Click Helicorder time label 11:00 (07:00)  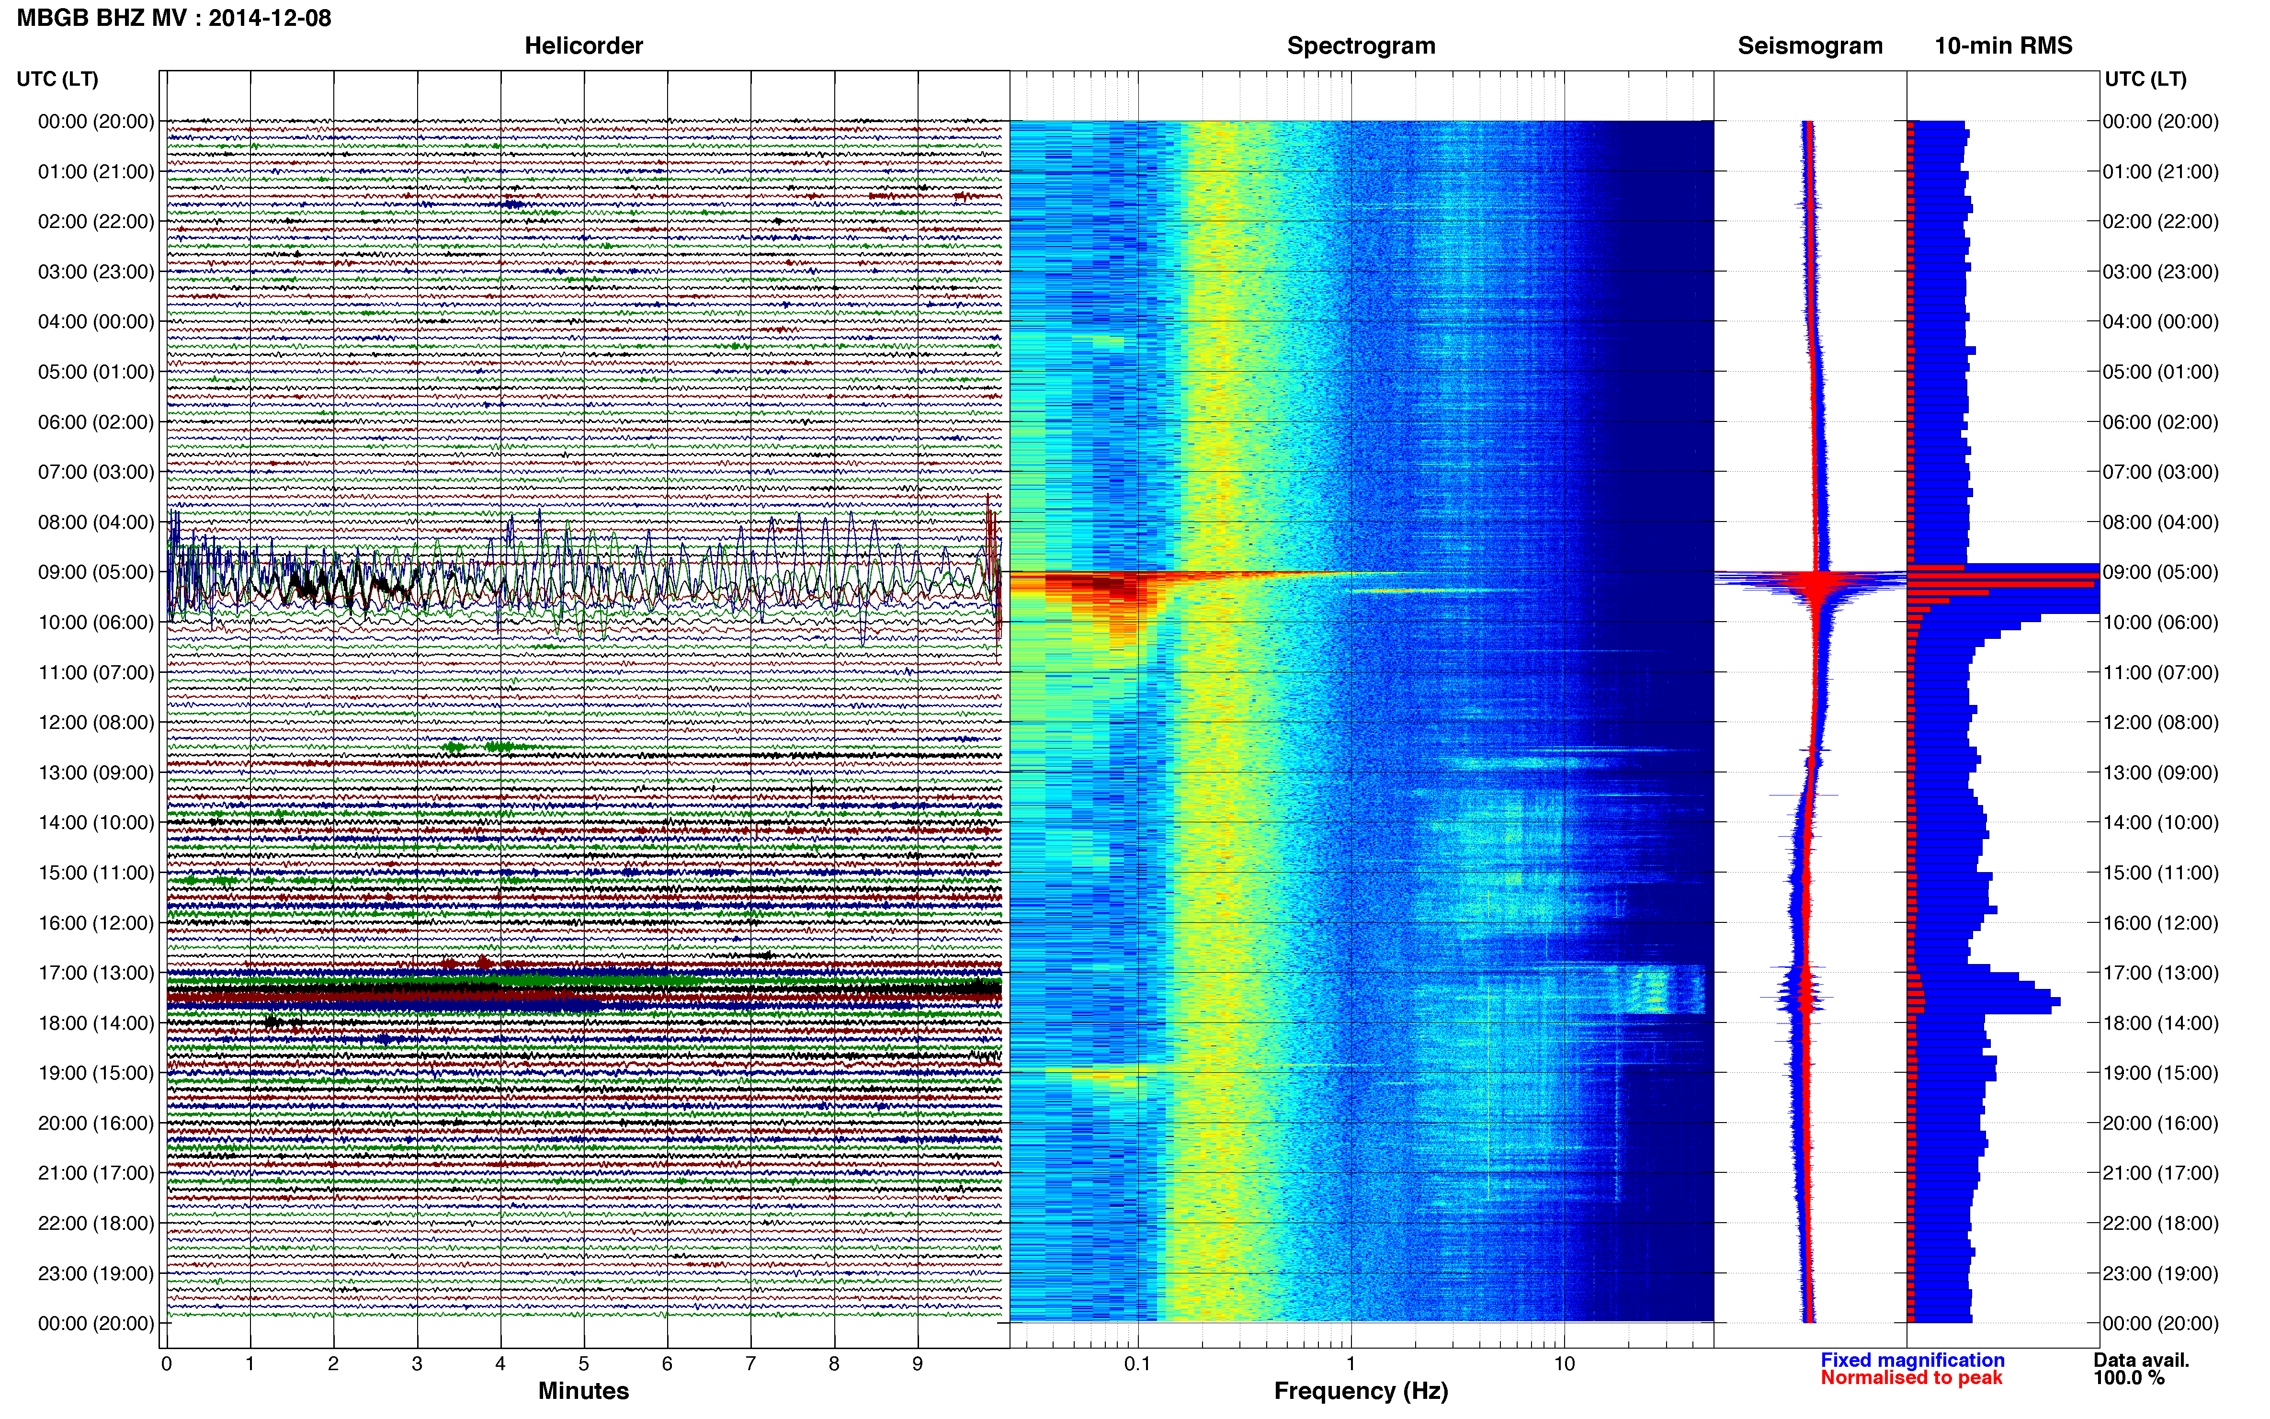(x=96, y=672)
